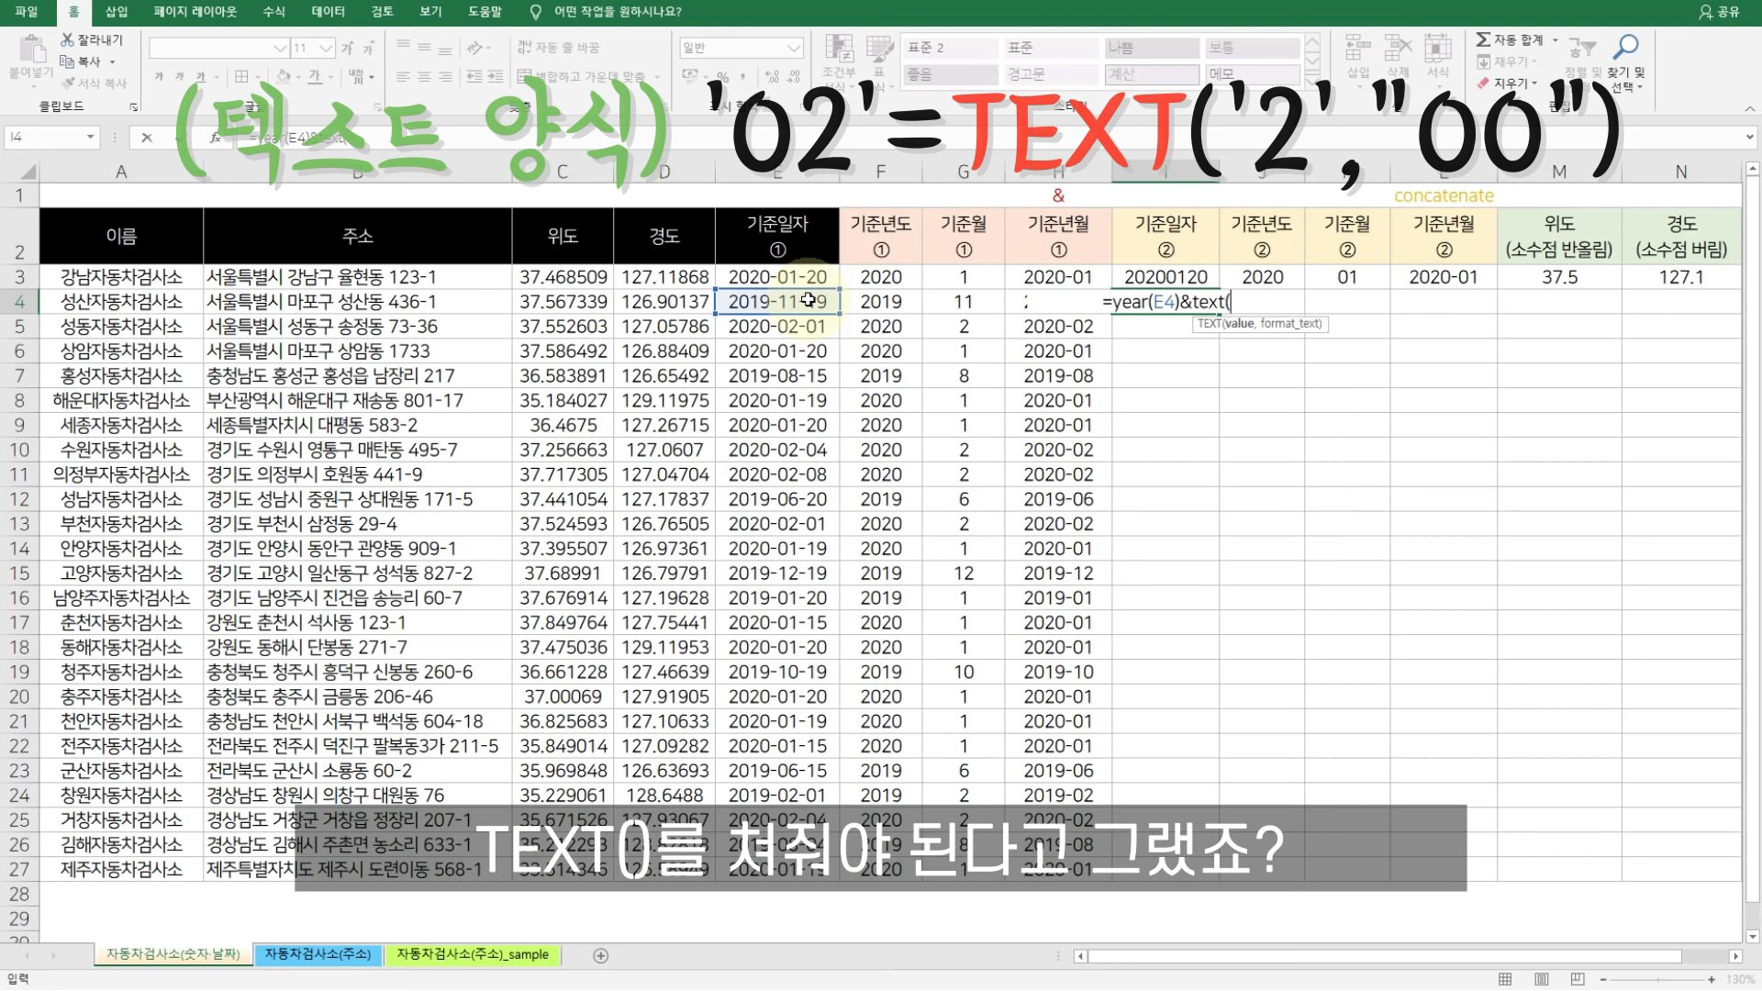Click the Insert cells (삽입) icon
Screen dimensions: 1762x991
[1357, 48]
